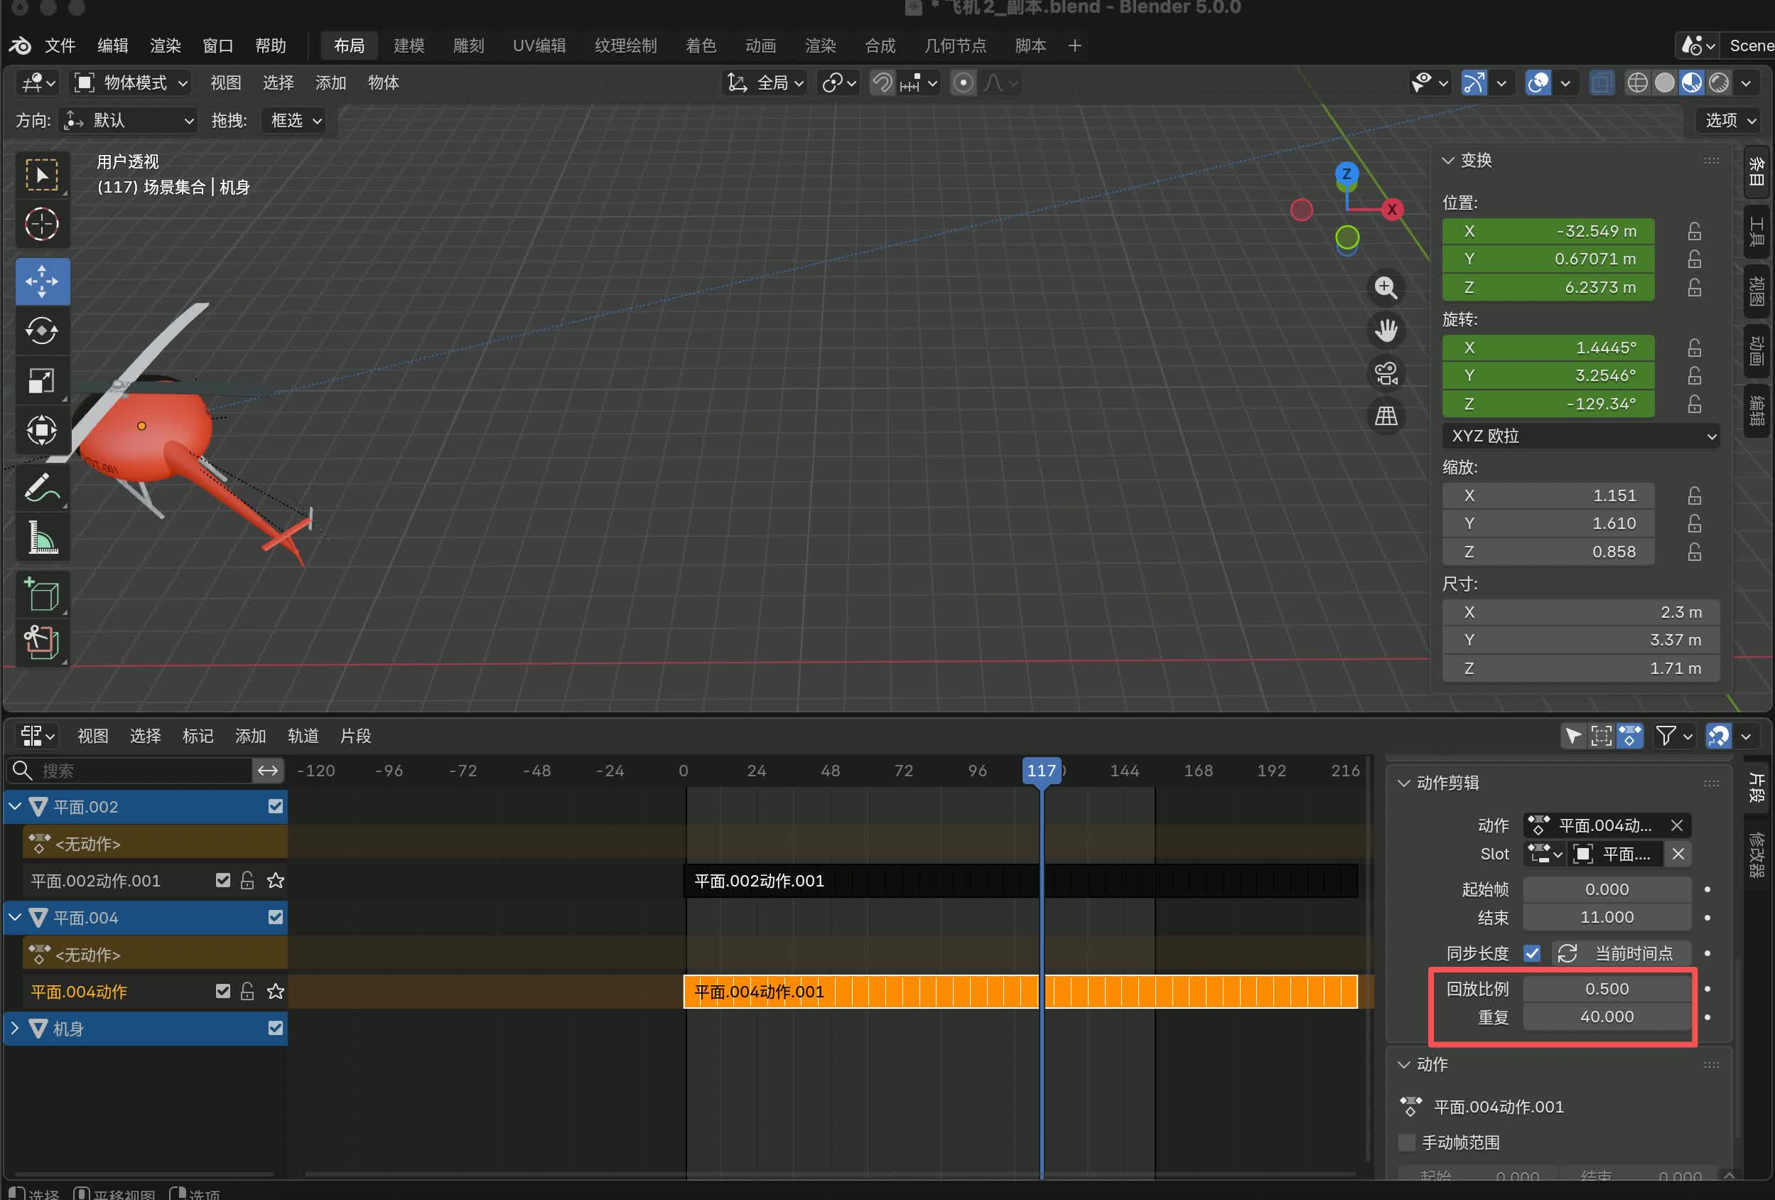Select the Annotate pencil tool
Viewport: 1775px width, 1200px height.
point(42,488)
